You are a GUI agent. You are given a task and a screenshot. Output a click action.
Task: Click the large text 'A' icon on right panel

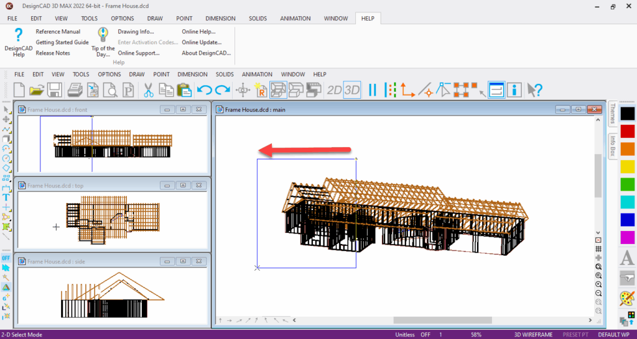click(x=627, y=258)
